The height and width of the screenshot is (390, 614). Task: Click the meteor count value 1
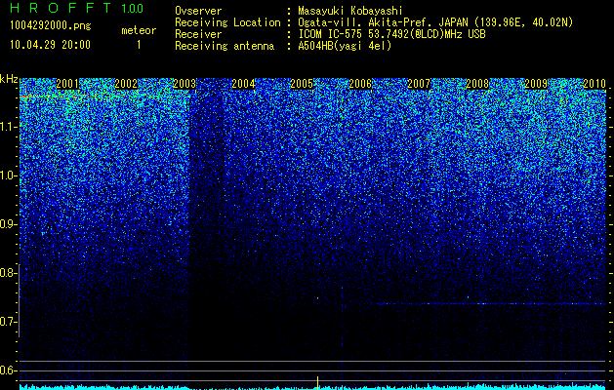point(139,45)
